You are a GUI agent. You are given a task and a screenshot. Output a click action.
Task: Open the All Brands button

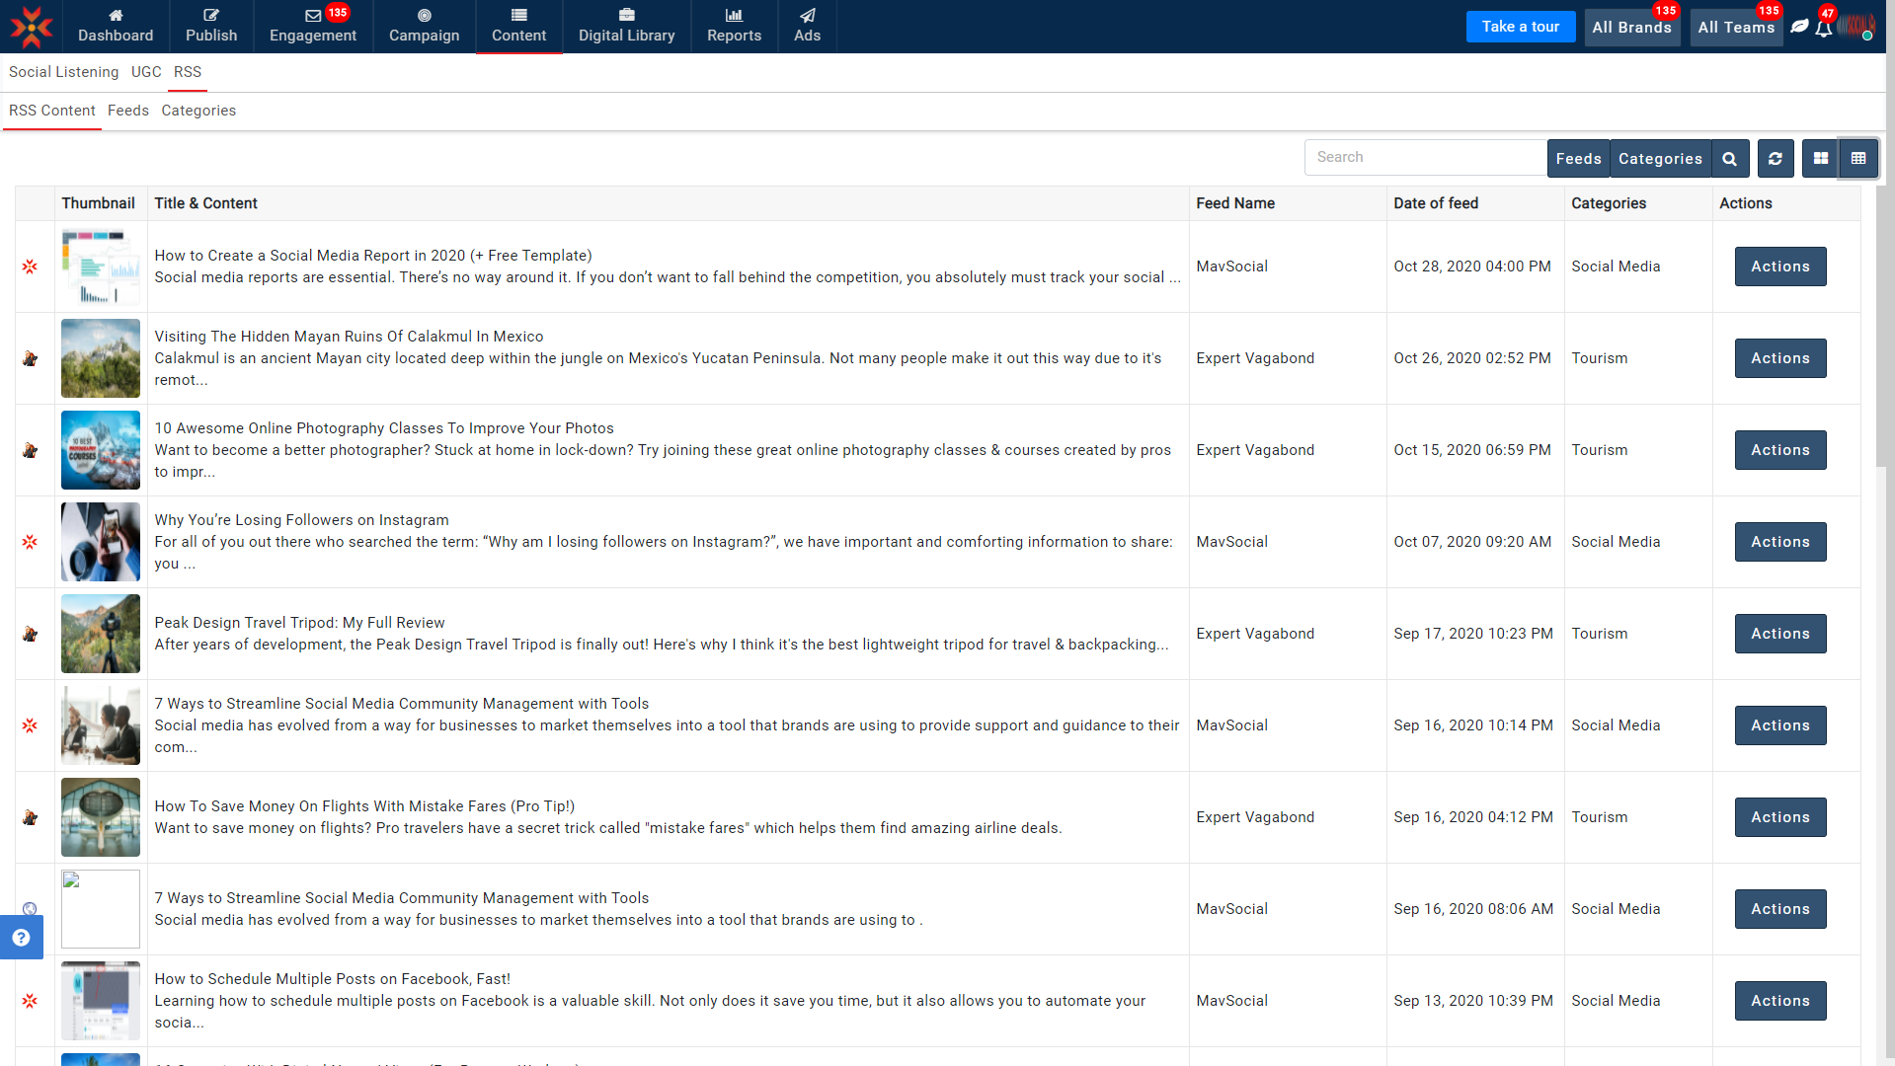click(1631, 28)
